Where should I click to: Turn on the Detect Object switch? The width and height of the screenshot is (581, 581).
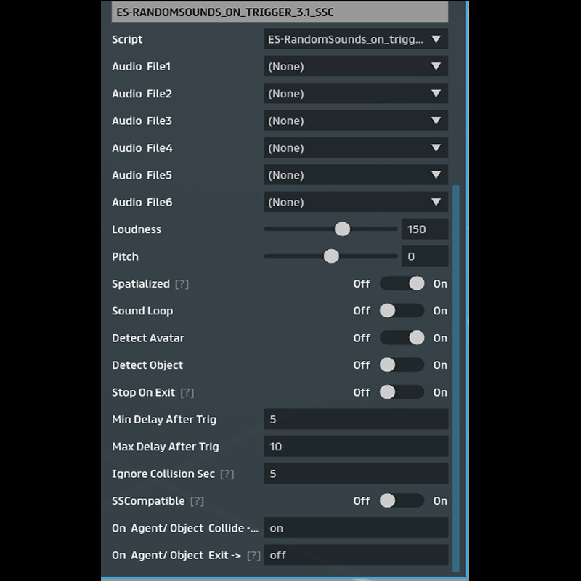[402, 365]
